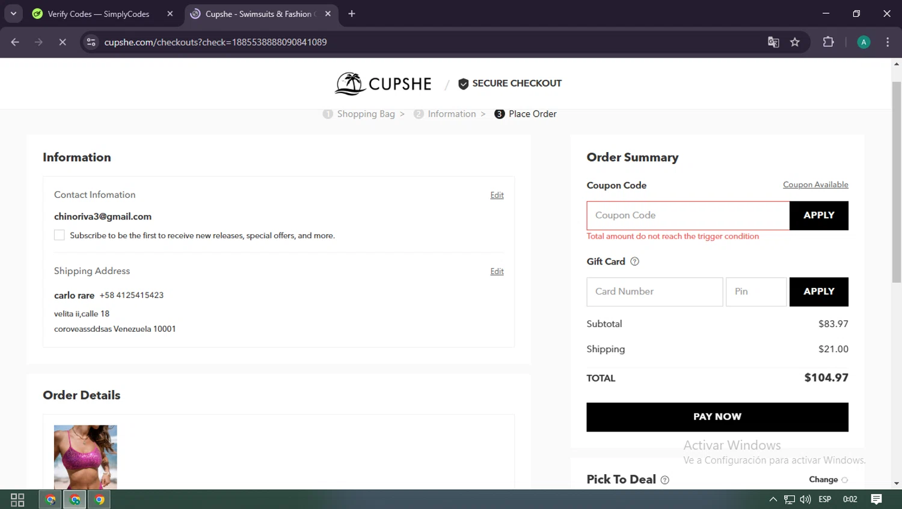Open the Pick To Deal help icon
This screenshot has height=509, width=902.
(664, 480)
